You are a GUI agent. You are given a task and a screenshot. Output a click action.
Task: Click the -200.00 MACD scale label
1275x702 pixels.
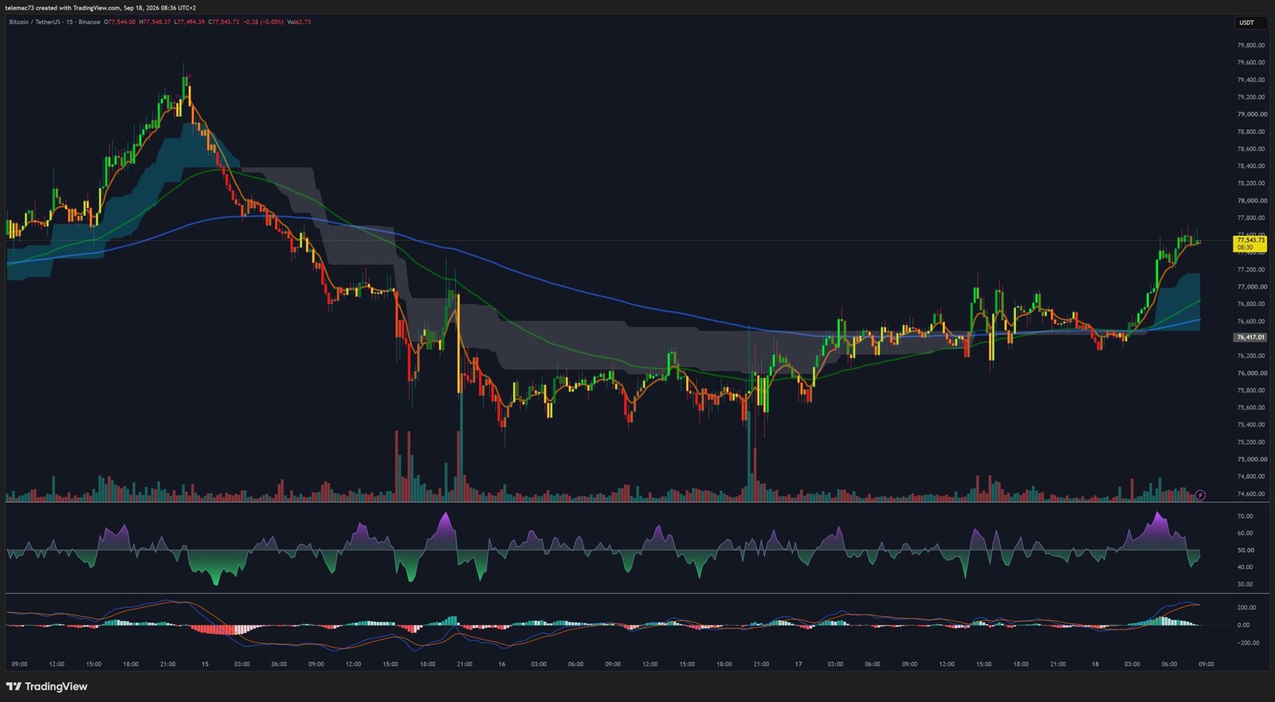point(1247,642)
